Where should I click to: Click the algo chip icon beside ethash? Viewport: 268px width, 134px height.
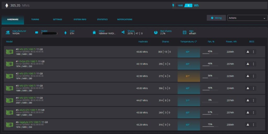tap(185, 32)
